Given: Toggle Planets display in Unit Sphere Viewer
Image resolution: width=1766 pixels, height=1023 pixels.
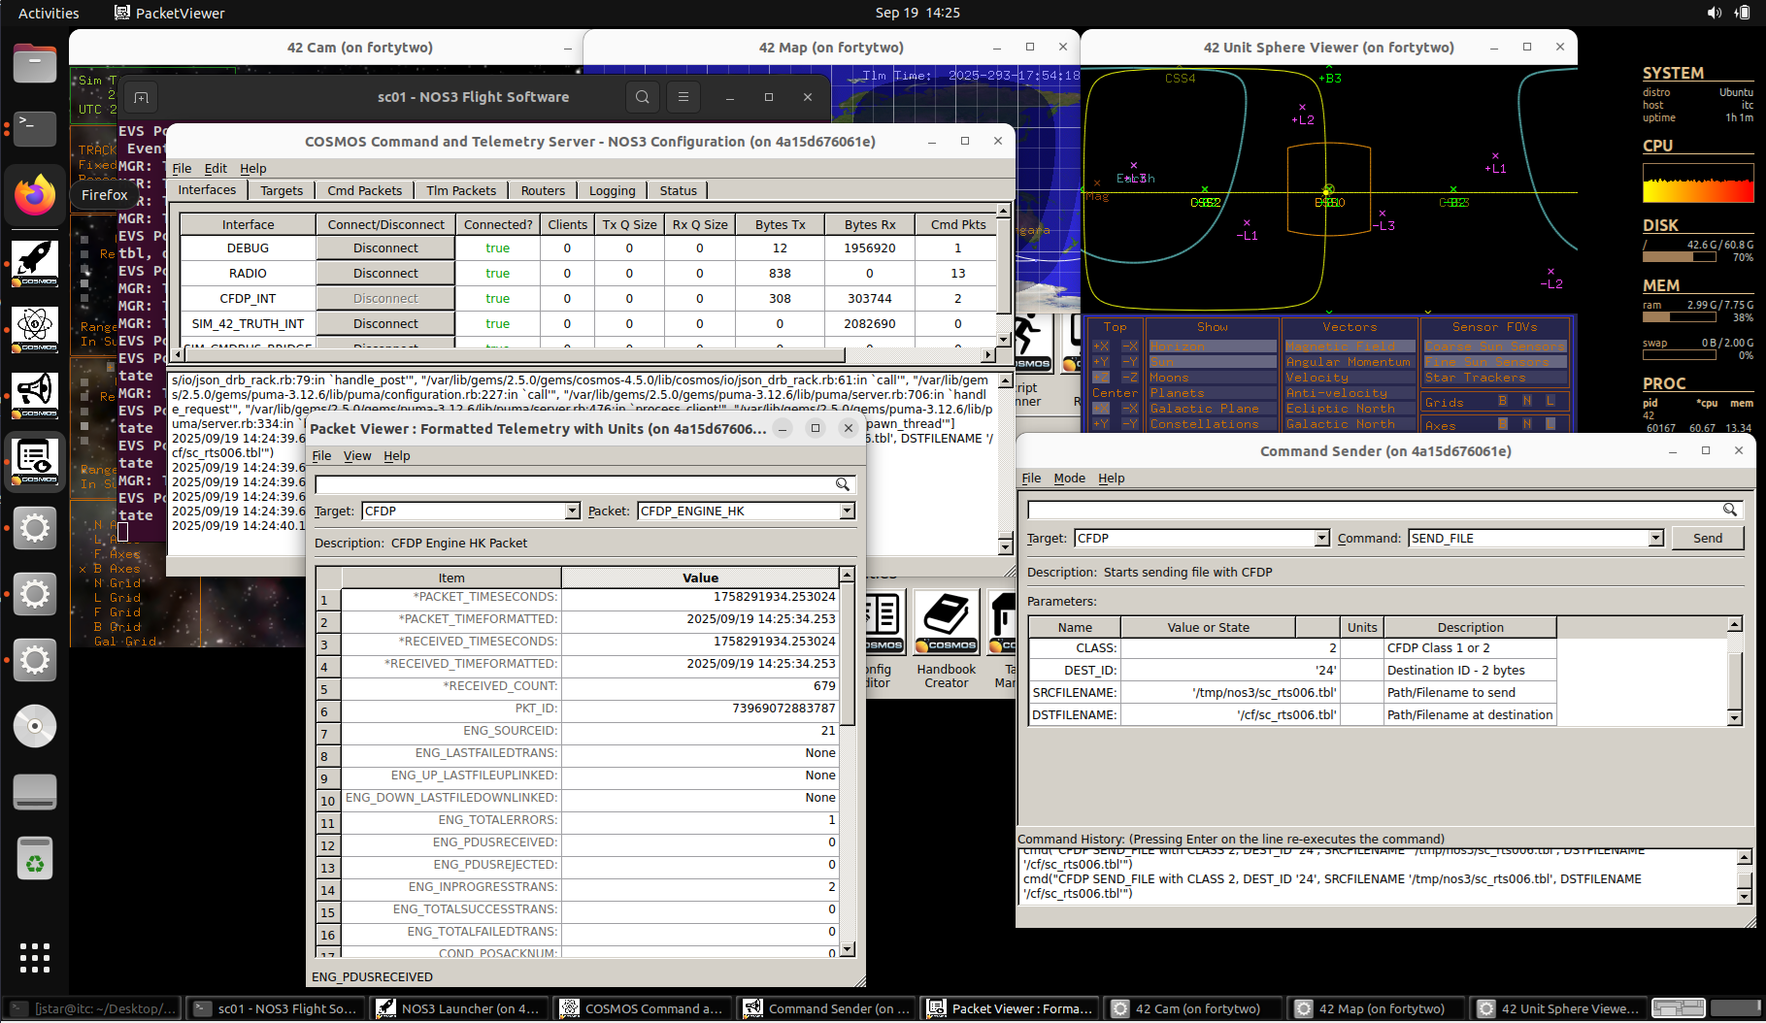Looking at the screenshot, I should 1213,393.
